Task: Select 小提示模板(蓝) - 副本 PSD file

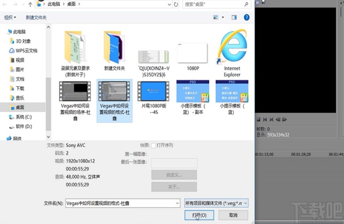Action: (193, 98)
